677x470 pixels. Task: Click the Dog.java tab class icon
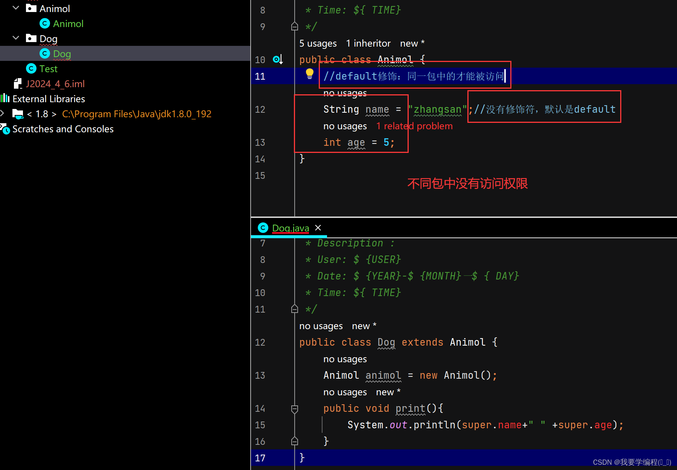263,228
